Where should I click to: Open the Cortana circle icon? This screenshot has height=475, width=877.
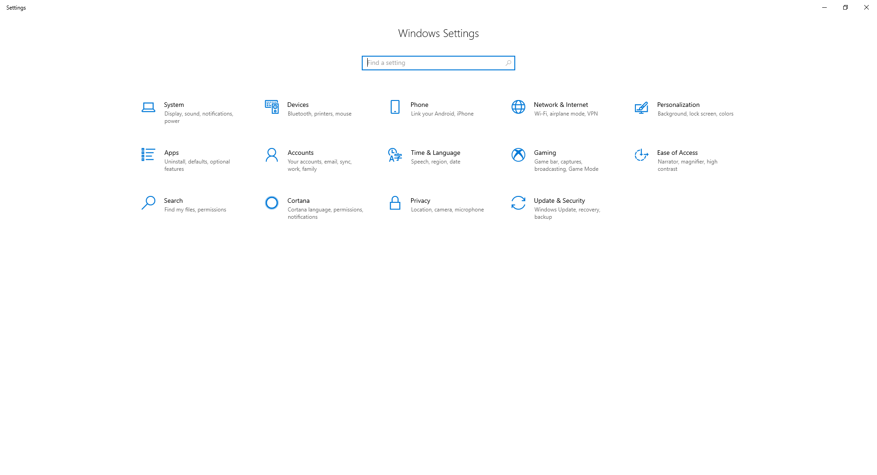pos(272,203)
